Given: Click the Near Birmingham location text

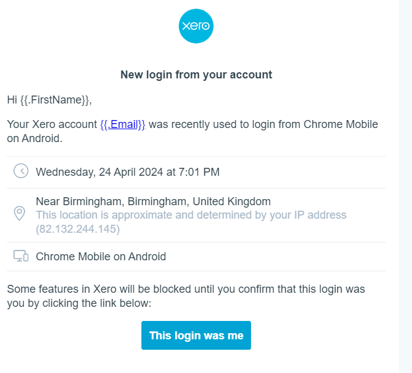Looking at the screenshot, I should click(153, 202).
